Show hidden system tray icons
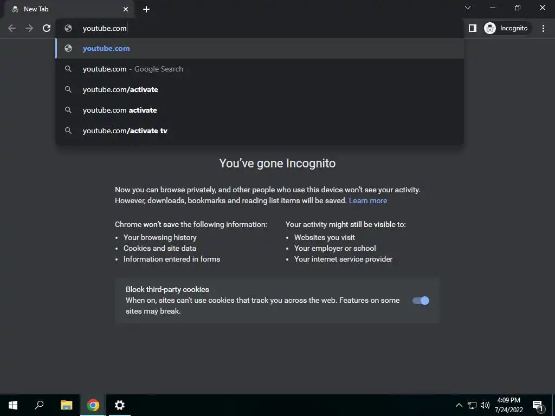This screenshot has height=416, width=555. coord(459,405)
